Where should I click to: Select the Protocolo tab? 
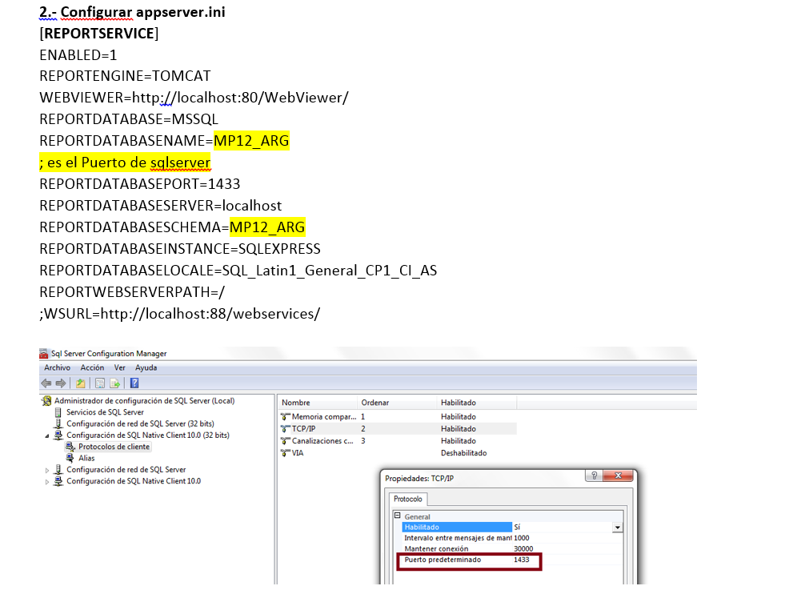(x=407, y=499)
